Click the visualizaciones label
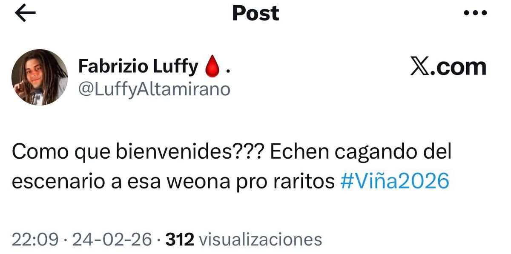Screen dimensions: 511x254 coord(261,240)
